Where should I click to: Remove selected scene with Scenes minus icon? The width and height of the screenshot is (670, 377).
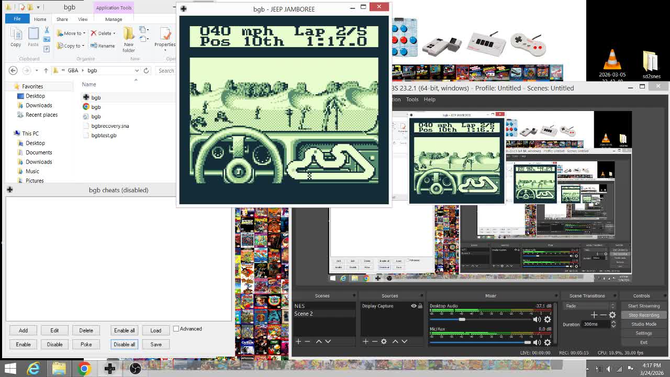pyautogui.click(x=307, y=341)
